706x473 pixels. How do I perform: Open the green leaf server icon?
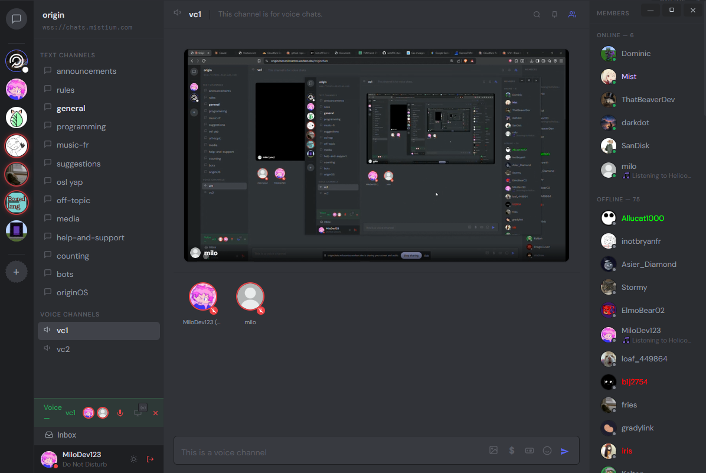tap(16, 118)
